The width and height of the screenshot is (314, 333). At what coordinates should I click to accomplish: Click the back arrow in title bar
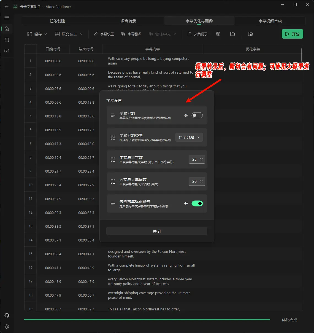point(7,7)
